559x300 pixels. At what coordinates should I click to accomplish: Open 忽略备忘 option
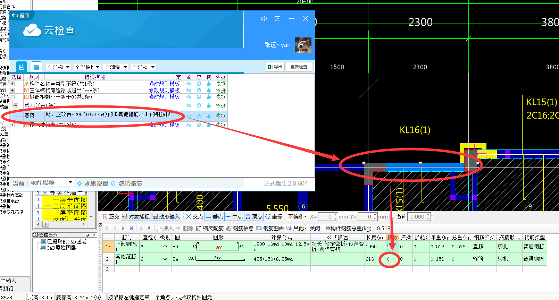tap(127, 183)
